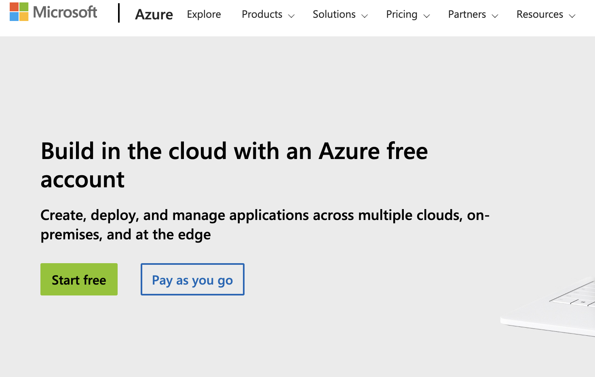Expand the chevron beside Solutions
The height and width of the screenshot is (377, 595).
pyautogui.click(x=365, y=16)
